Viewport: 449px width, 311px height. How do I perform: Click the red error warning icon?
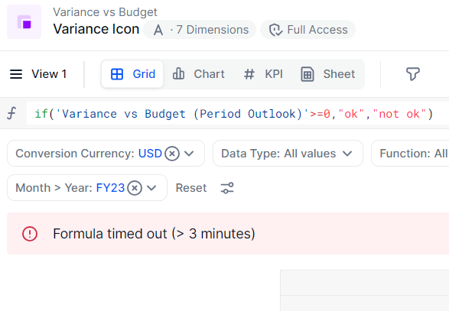[x=30, y=234]
